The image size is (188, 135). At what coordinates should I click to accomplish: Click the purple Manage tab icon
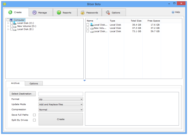pyautogui.click(x=34, y=13)
